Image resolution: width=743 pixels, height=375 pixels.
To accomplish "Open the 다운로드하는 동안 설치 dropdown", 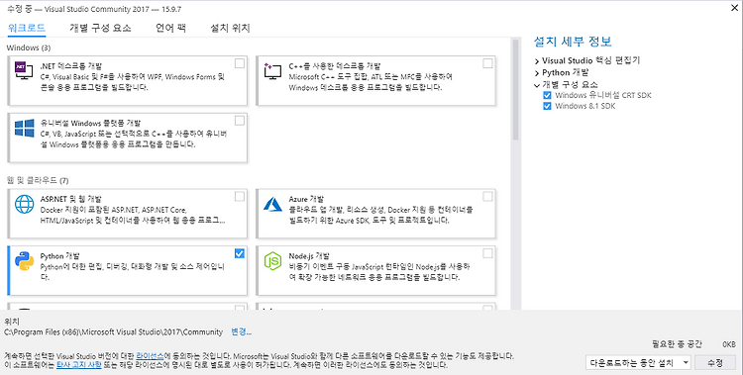I will click(638, 363).
